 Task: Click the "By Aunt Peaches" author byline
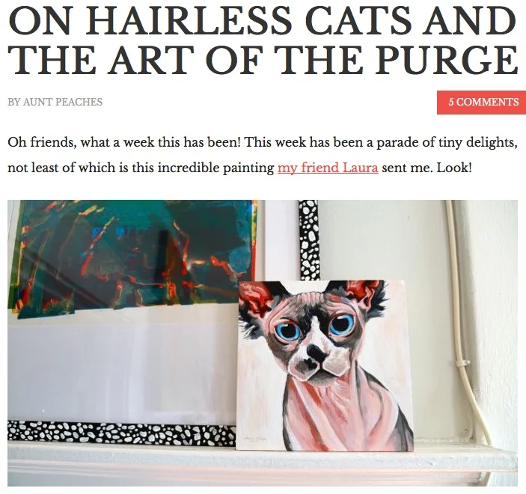(x=55, y=102)
